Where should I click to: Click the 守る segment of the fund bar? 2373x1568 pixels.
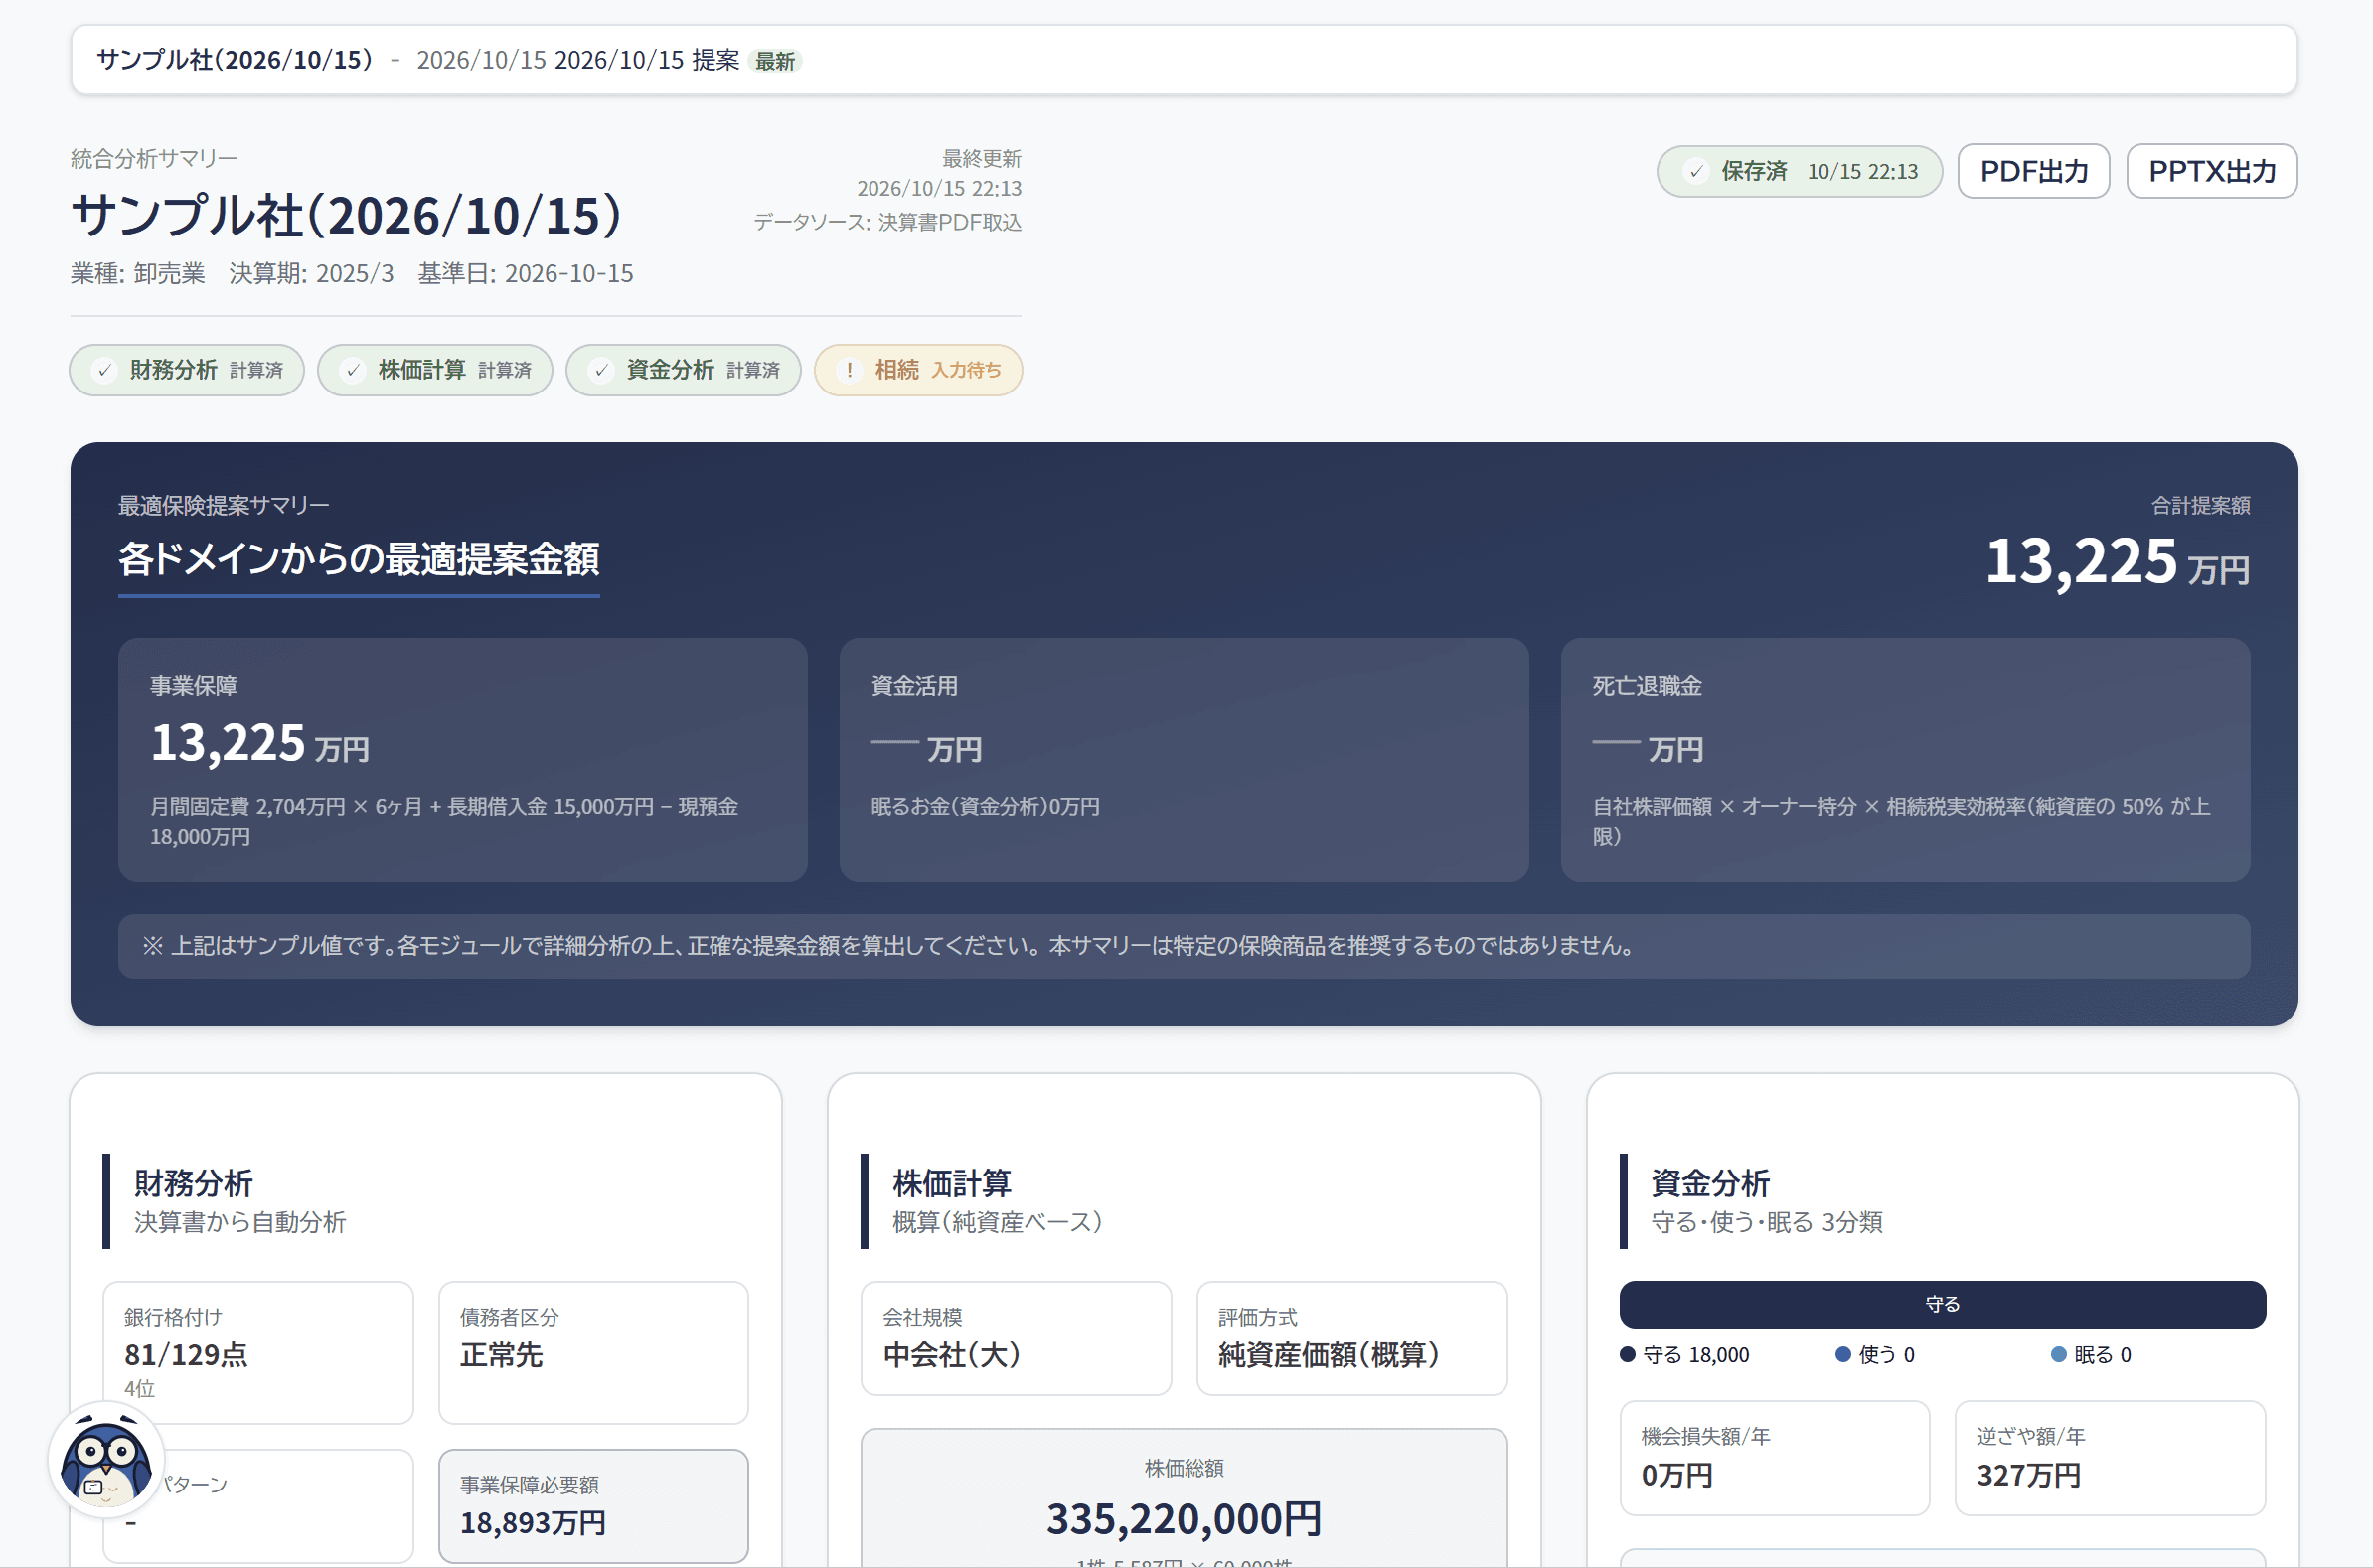point(1942,1304)
